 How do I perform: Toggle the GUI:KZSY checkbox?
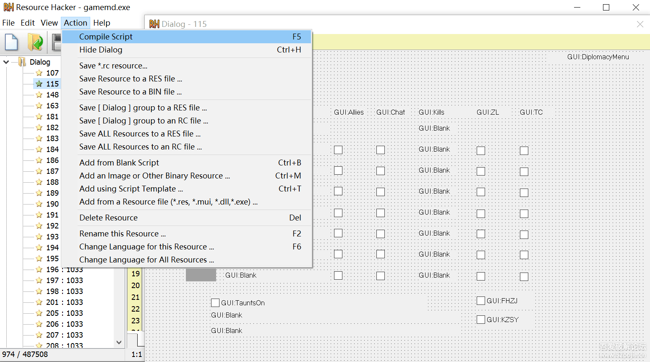click(481, 320)
